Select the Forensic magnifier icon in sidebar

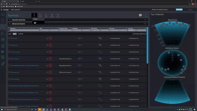point(3,27)
